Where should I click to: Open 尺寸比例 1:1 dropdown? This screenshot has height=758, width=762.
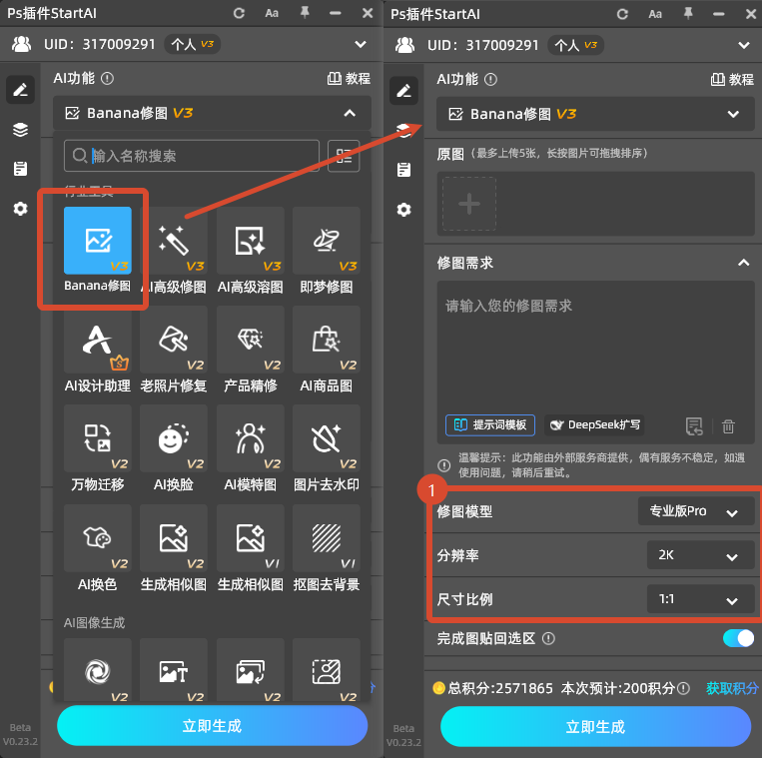pos(700,599)
